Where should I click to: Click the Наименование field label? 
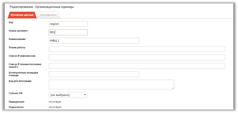17,39
